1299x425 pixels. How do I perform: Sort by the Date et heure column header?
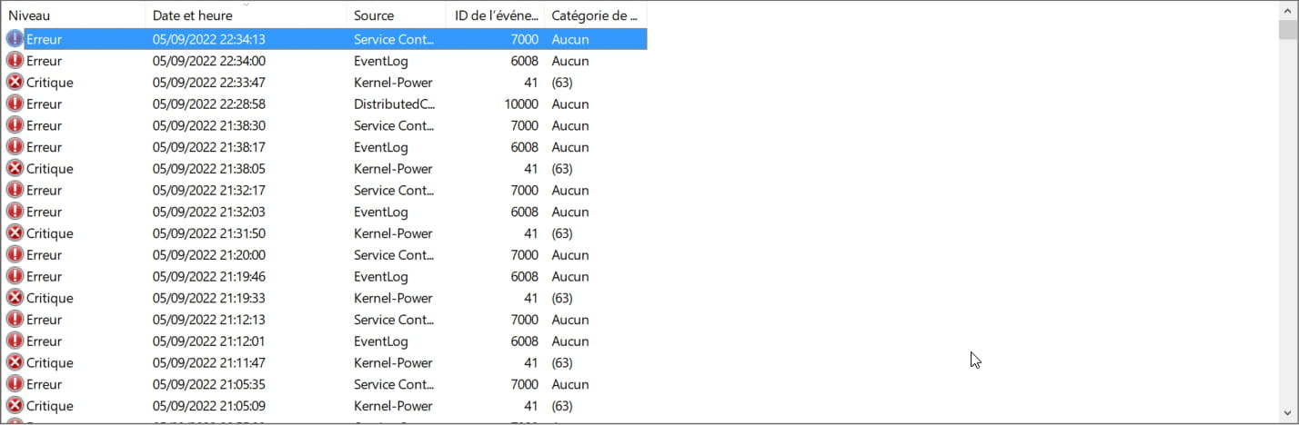pyautogui.click(x=247, y=15)
